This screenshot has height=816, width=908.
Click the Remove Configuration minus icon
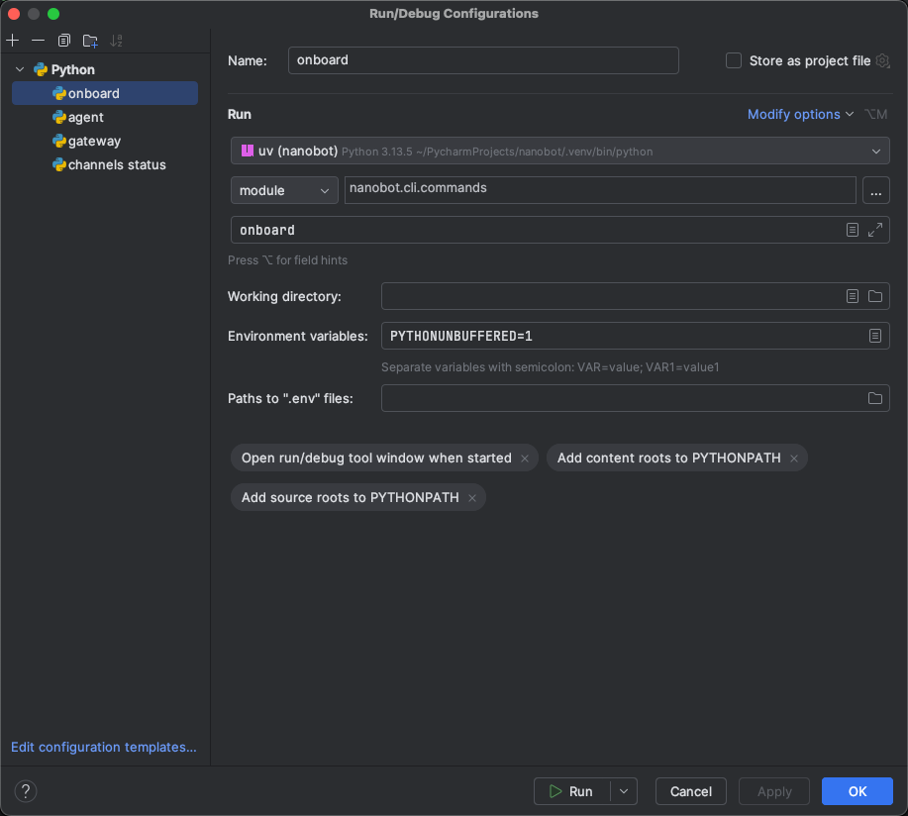pyautogui.click(x=38, y=41)
